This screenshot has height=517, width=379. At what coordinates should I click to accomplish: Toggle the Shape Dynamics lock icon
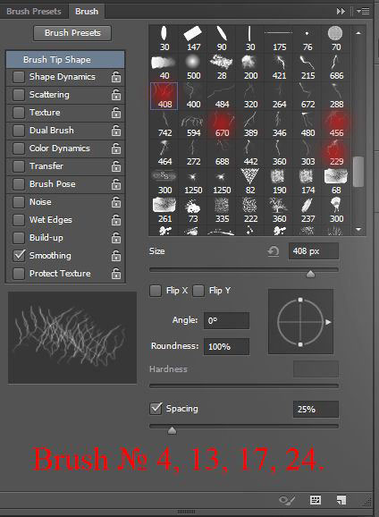[116, 77]
